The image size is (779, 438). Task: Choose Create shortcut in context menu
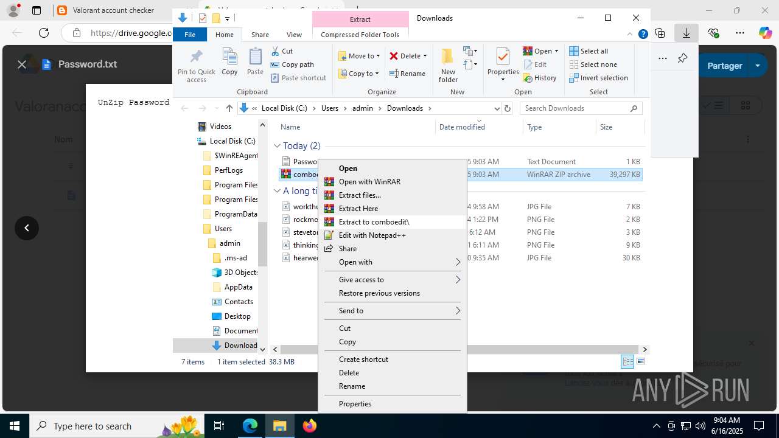point(392,360)
